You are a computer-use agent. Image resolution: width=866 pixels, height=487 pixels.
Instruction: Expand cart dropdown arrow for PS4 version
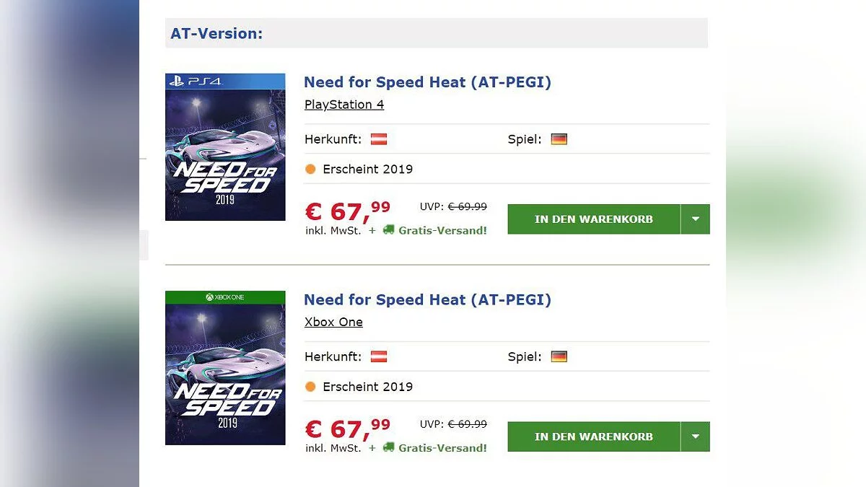[x=696, y=219]
